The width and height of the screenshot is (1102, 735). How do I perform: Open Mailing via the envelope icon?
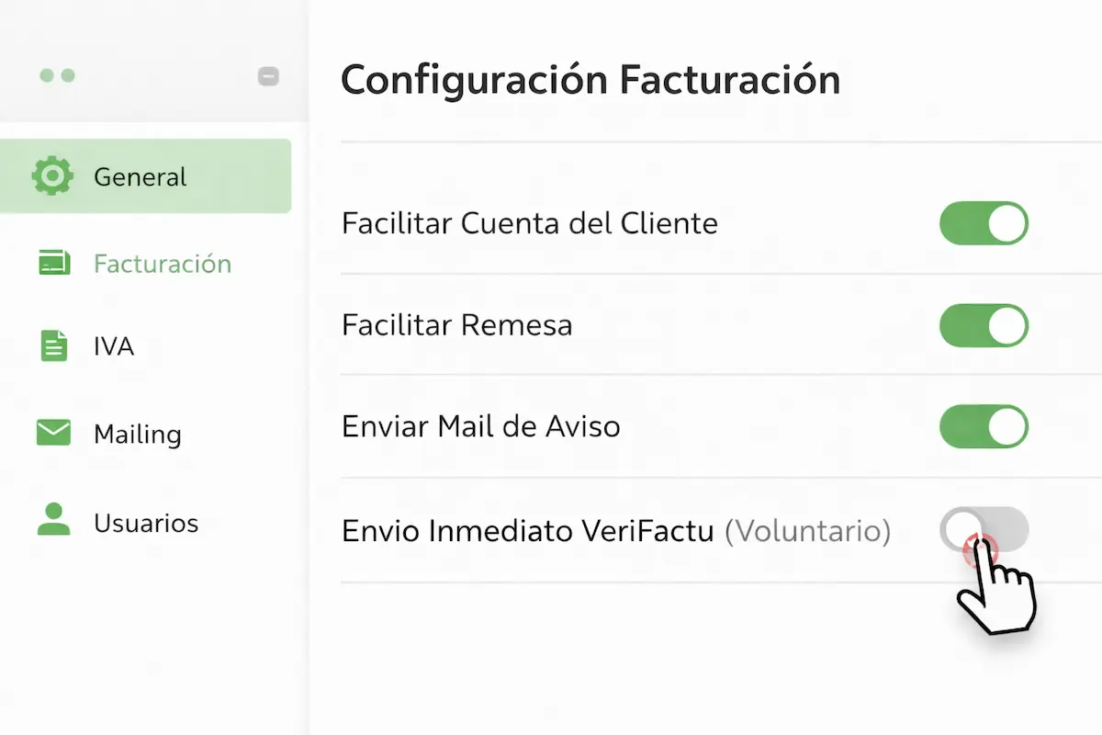[53, 432]
